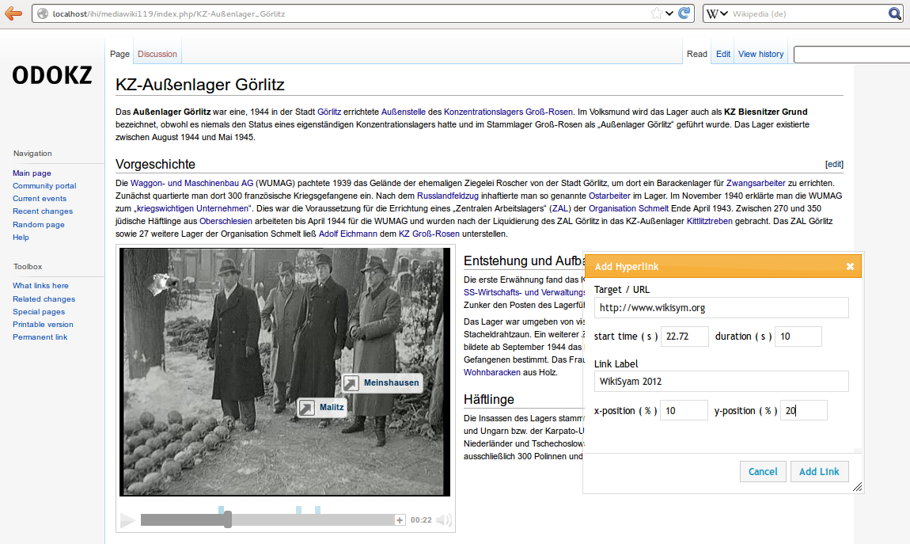Click the dialog resize grip corner
The image size is (910, 544).
[x=858, y=487]
